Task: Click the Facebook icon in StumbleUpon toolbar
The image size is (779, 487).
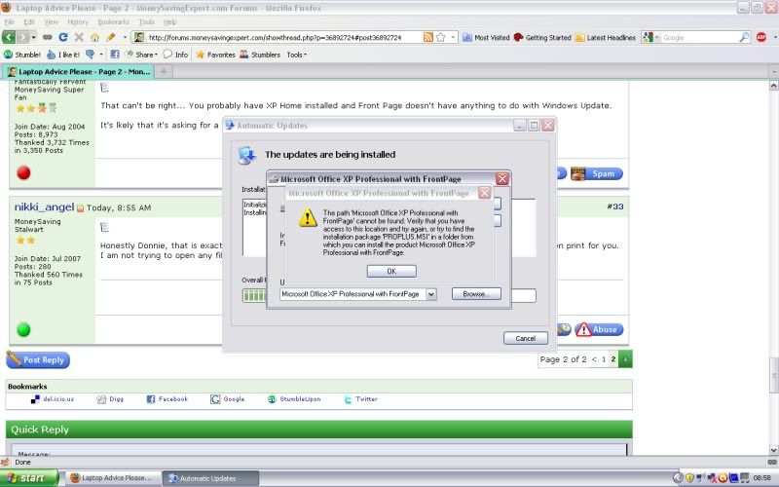Action: pyautogui.click(x=115, y=55)
